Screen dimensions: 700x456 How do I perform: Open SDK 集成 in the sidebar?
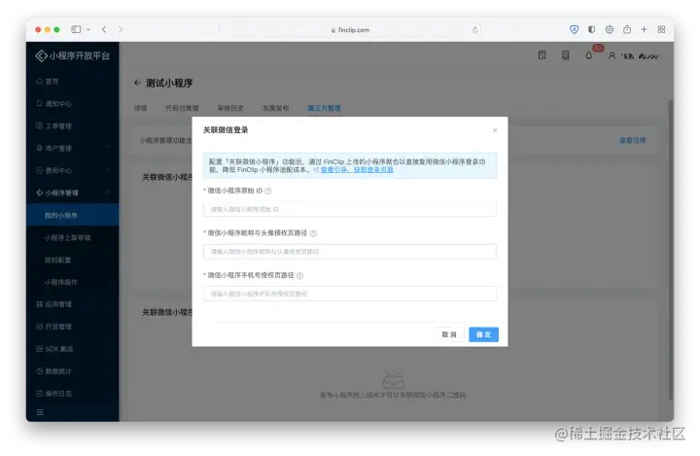pyautogui.click(x=54, y=349)
